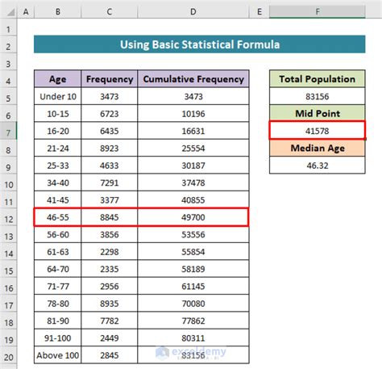This screenshot has height=369, width=382.
Task: Select column C header
Action: click(110, 11)
